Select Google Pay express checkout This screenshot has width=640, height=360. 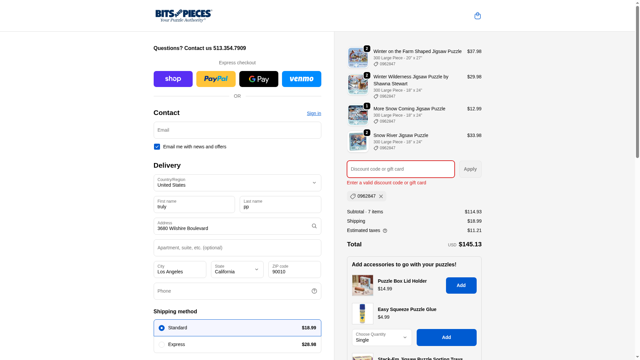(259, 79)
